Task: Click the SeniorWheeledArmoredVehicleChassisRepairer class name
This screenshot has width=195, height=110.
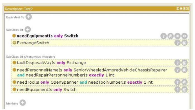Action: pos(120,70)
